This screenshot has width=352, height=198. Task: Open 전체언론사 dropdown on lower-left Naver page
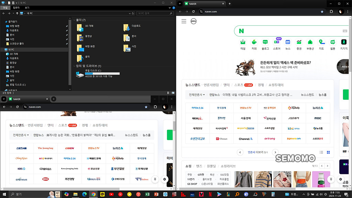click(x=21, y=135)
